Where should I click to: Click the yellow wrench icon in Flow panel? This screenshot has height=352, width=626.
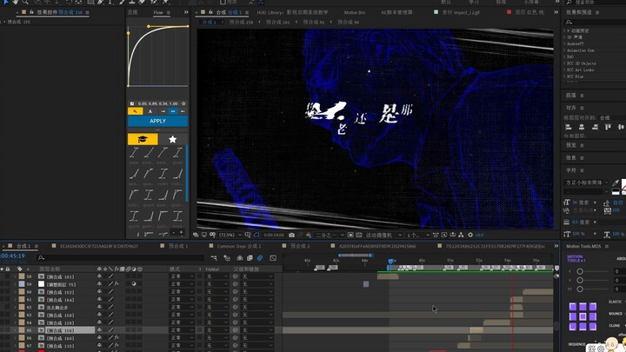tap(135, 111)
